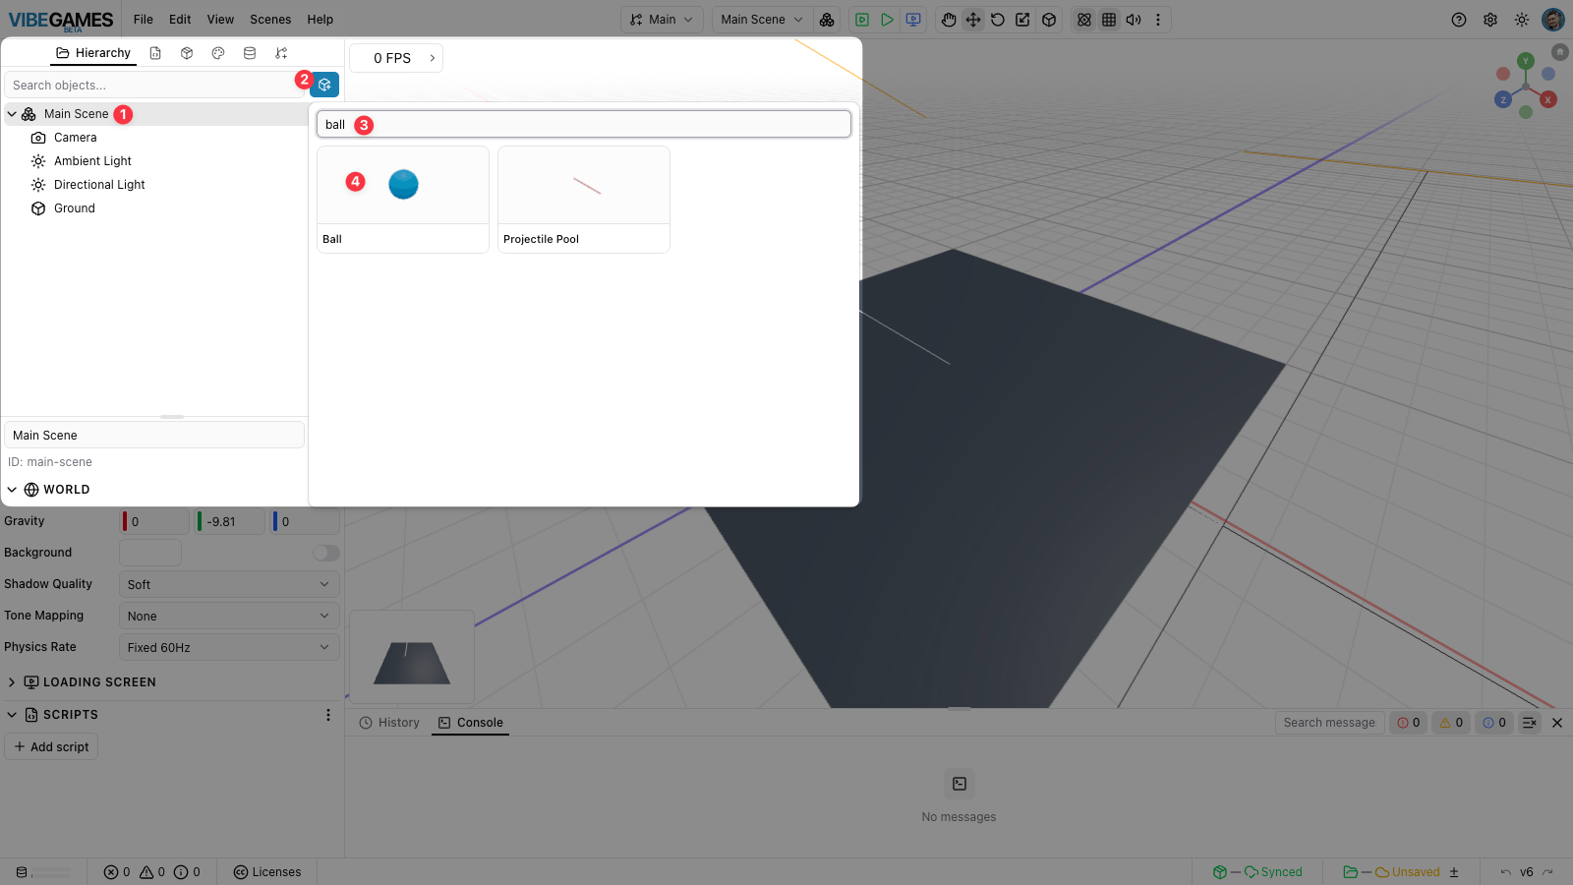Open the Help menu
The width and height of the screenshot is (1573, 885).
pos(320,20)
